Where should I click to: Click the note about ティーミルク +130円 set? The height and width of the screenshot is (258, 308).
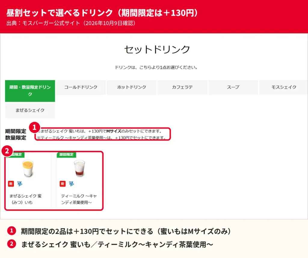pos(101,138)
